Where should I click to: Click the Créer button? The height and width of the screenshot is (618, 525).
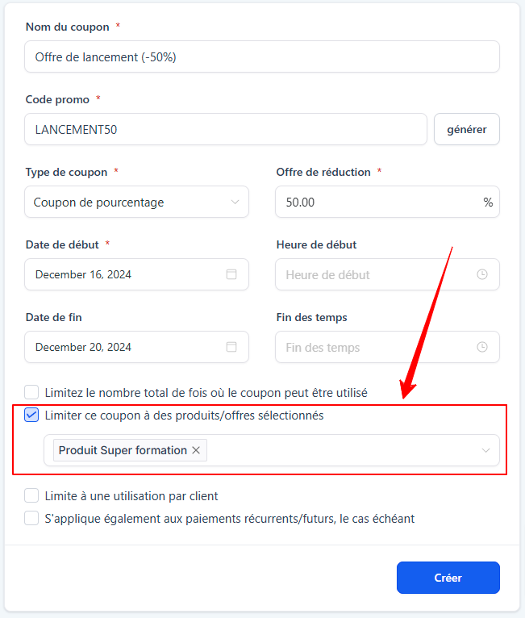point(448,578)
